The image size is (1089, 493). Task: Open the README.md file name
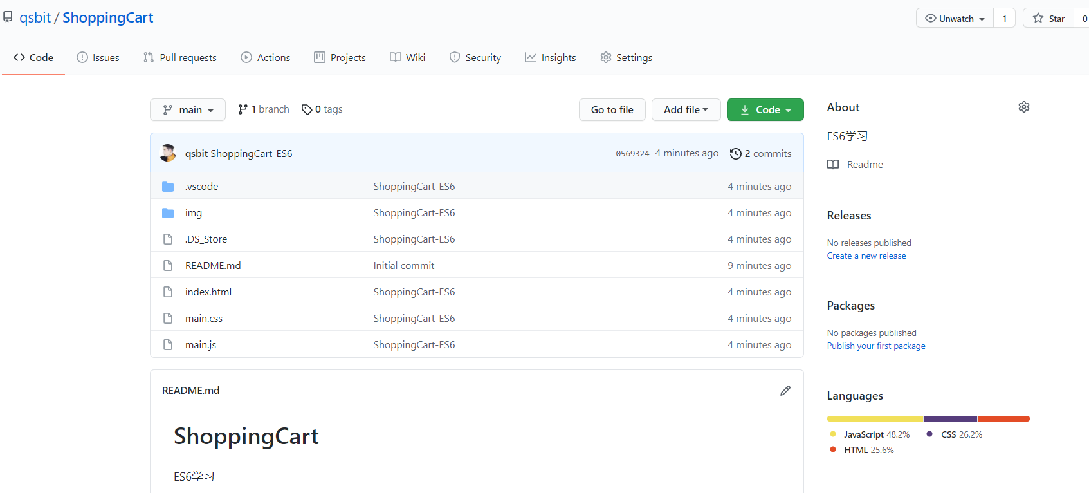coord(213,266)
